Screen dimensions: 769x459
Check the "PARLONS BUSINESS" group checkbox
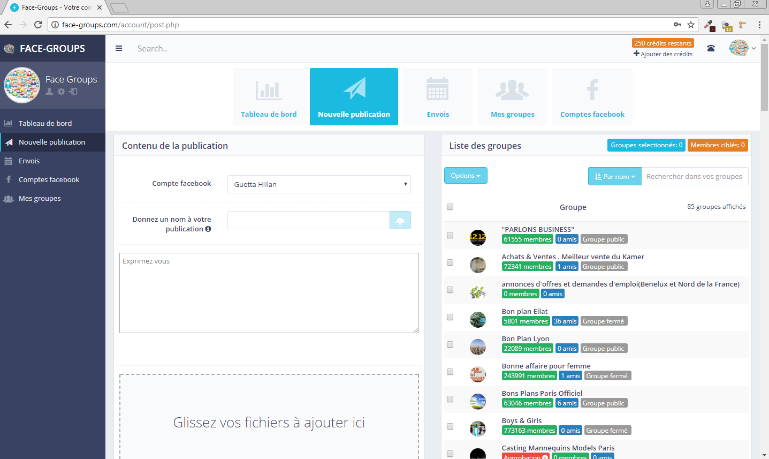click(450, 235)
